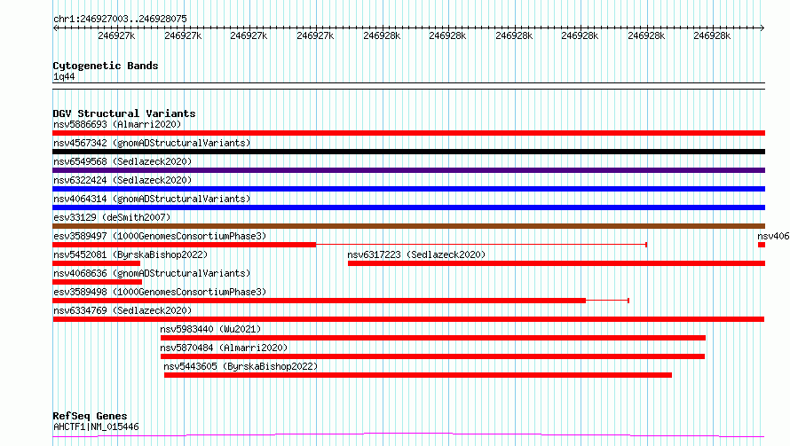Viewport: 790px width, 446px height.
Task: Click the red bar under nsv5870484
Action: pyautogui.click(x=432, y=356)
